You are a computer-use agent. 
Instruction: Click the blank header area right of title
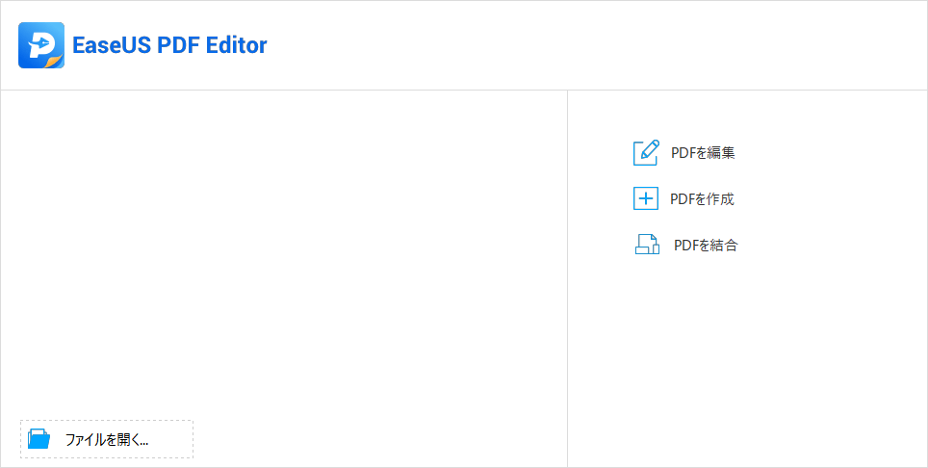click(x=597, y=45)
